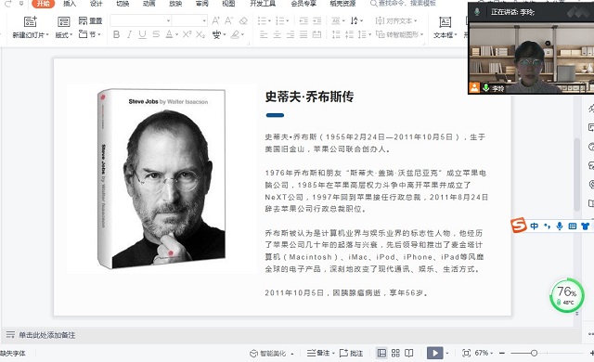Click the Reset (重置) slide button
This screenshot has width=594, height=362.
tap(90, 20)
